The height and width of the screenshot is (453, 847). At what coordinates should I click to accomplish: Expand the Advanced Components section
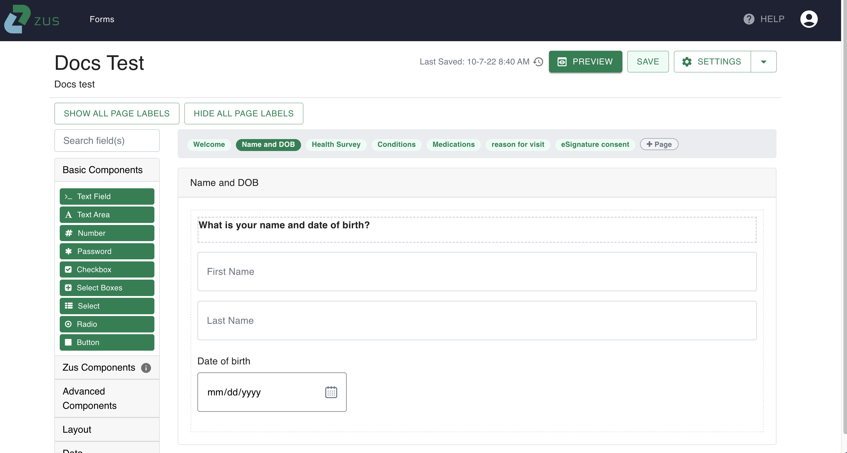point(107,398)
